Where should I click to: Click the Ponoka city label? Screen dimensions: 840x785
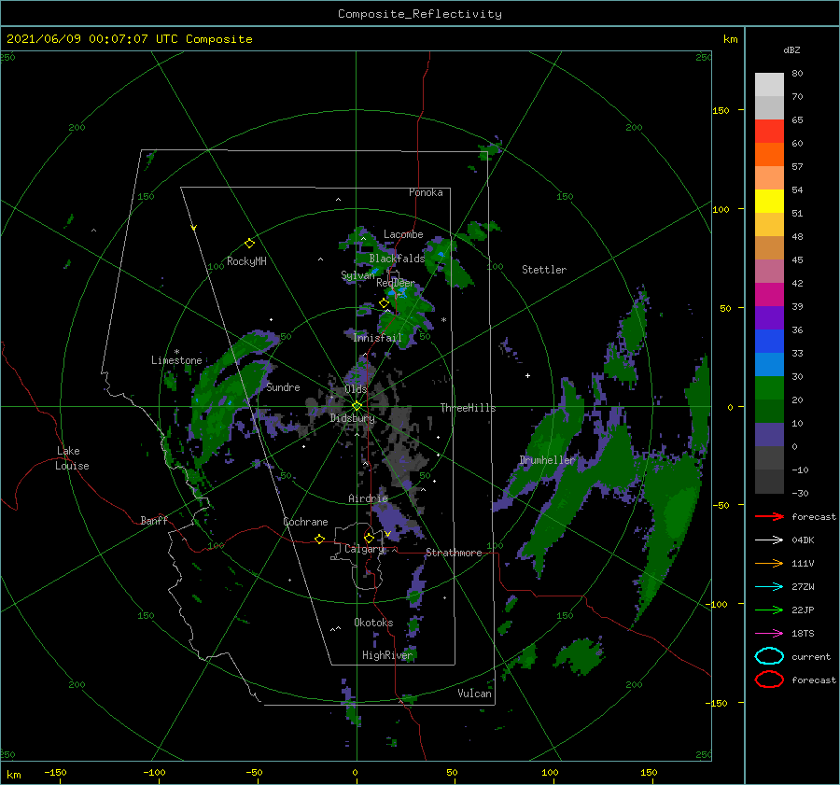(x=426, y=192)
